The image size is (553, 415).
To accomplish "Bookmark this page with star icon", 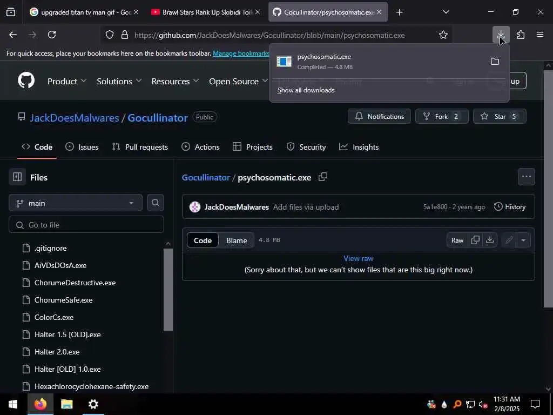I will coord(443,35).
